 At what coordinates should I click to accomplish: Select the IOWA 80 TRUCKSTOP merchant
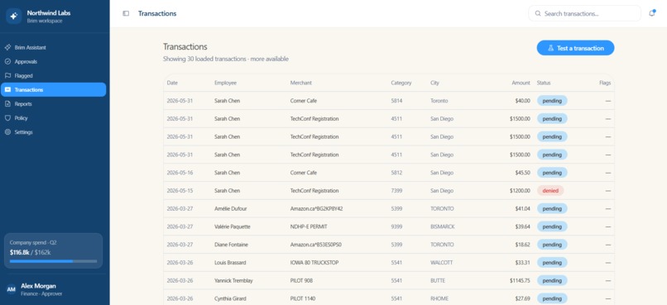pos(314,263)
